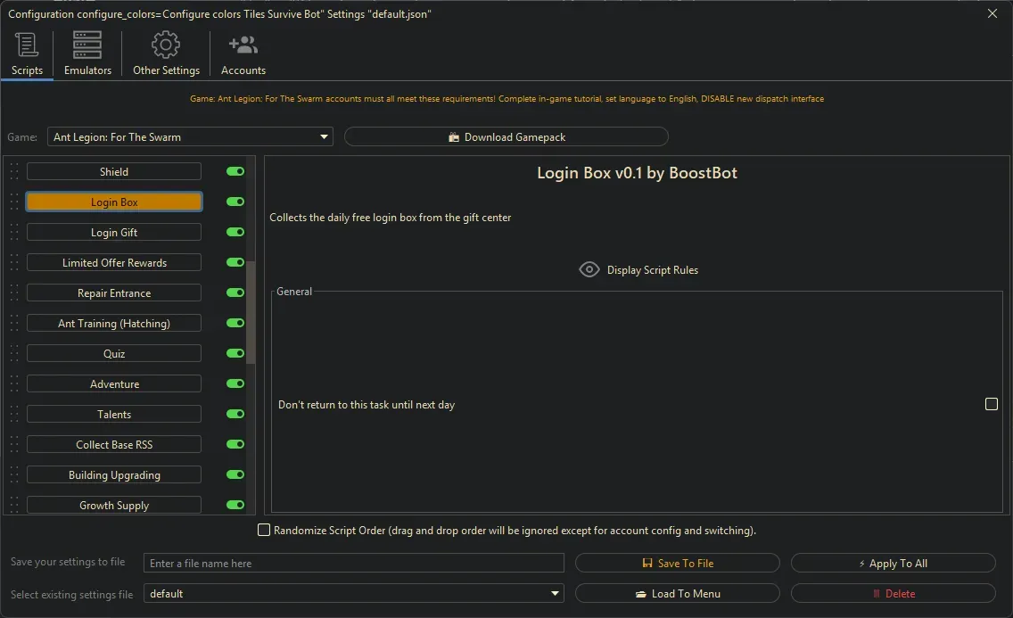
Task: Select the Shield script
Action: pos(114,172)
